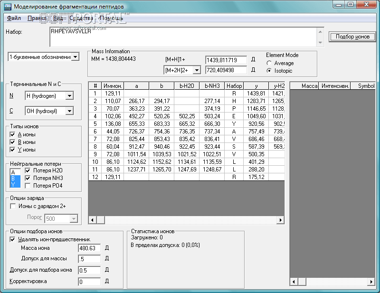Open the Файл menu
This screenshot has width=380, height=293.
pyautogui.click(x=14, y=18)
